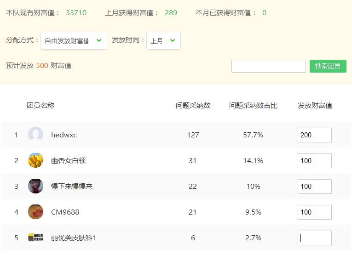Click the 问题采纳数 column header
This screenshot has width=352, height=255.
point(193,105)
